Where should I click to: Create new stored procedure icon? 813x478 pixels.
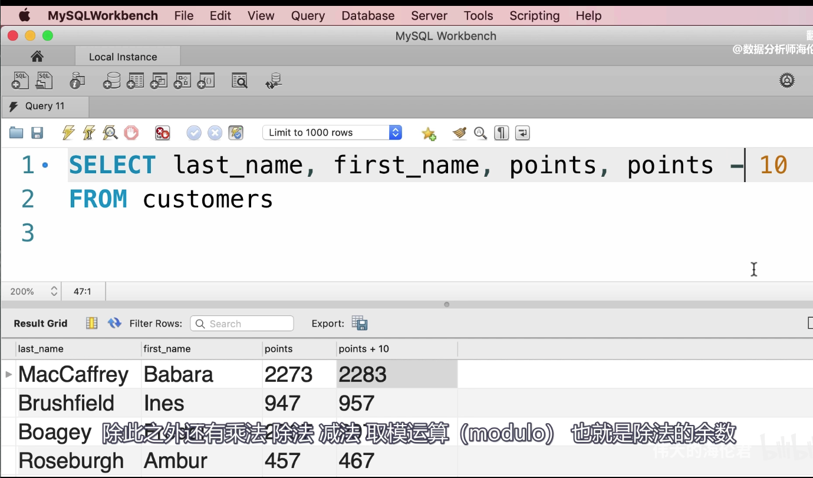[x=182, y=80]
